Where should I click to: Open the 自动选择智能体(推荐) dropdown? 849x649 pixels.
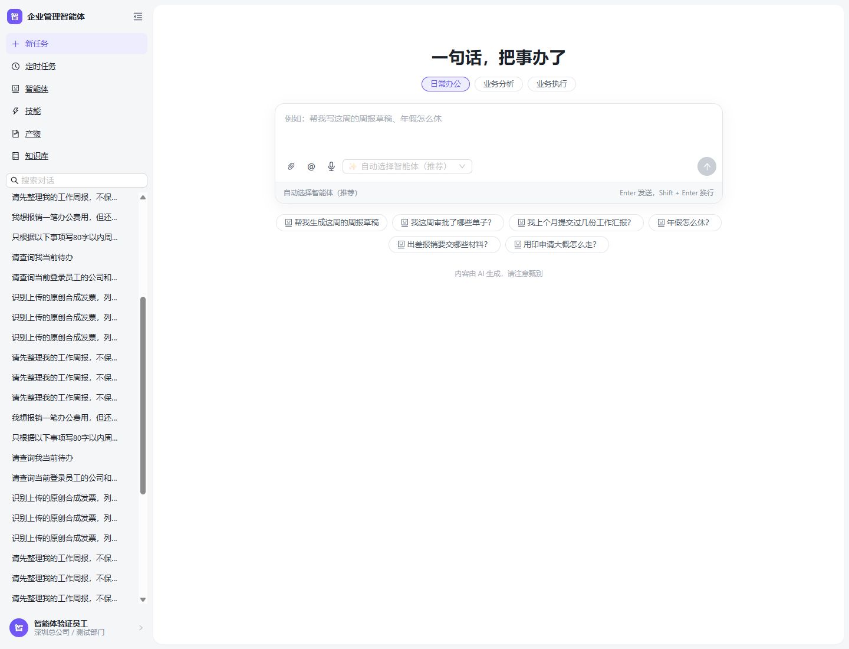click(x=407, y=166)
